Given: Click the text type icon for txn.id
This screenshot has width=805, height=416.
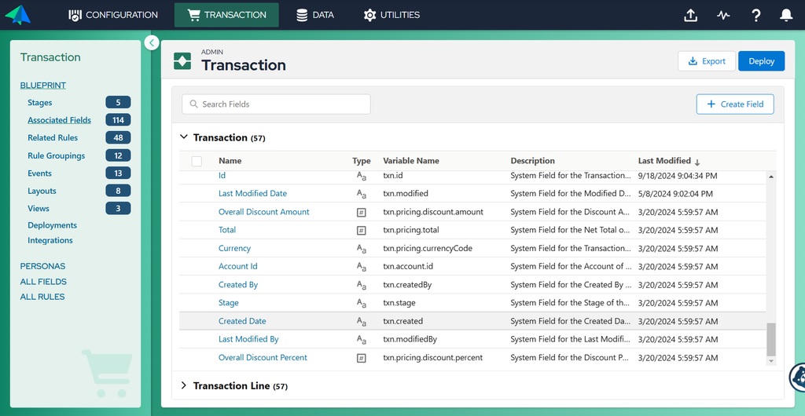Looking at the screenshot, I should [x=362, y=176].
